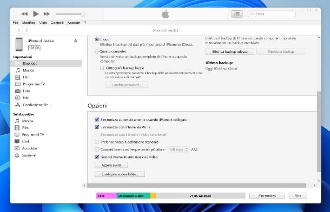Toggle Sincronizza solo i brani selezionati
This screenshot has width=330, height=212.
[x=97, y=134]
